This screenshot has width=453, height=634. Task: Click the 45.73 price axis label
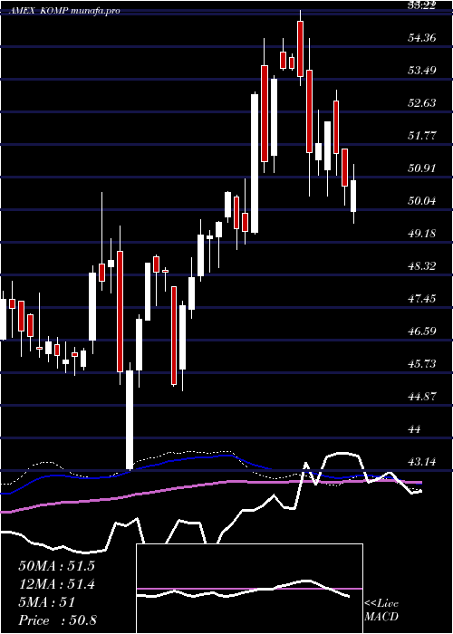tap(422, 364)
